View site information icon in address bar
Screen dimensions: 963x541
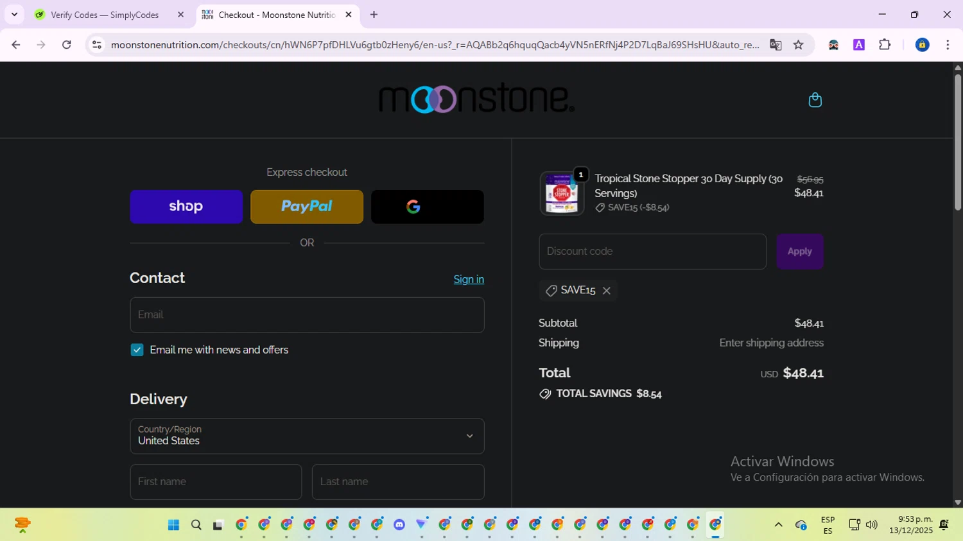tap(97, 45)
